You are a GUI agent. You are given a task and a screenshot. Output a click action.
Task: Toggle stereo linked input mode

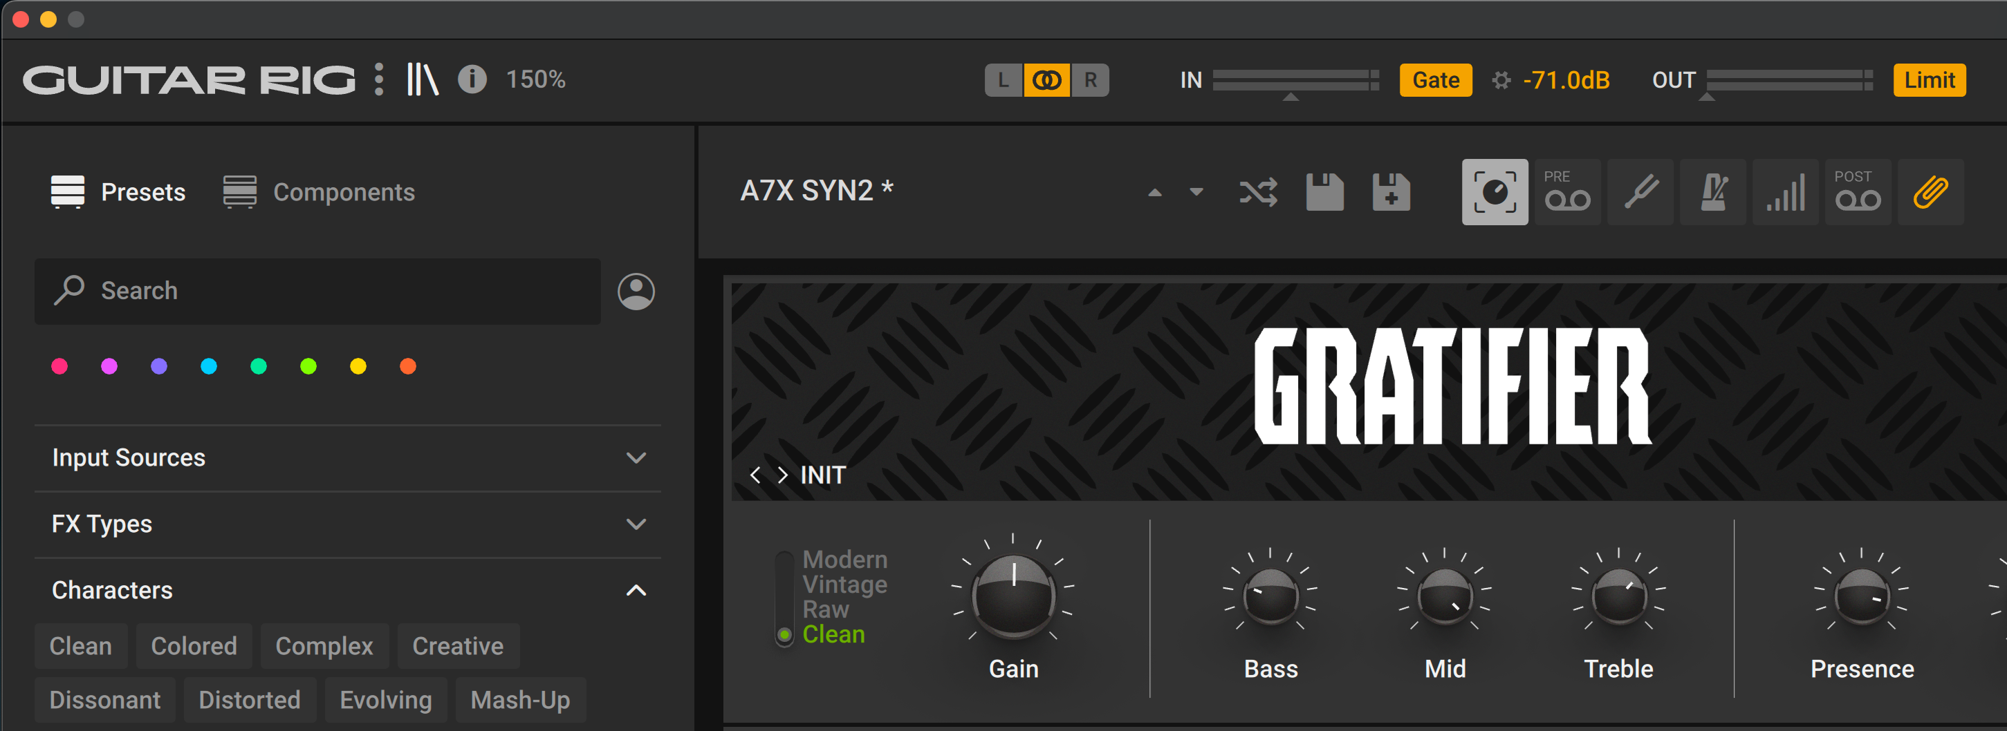point(1047,80)
